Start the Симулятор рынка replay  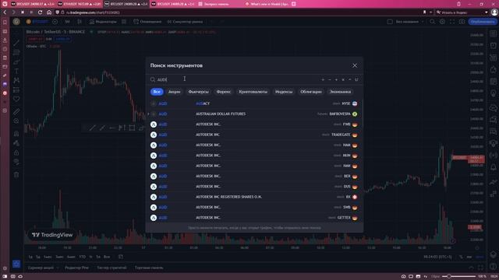pyautogui.click(x=185, y=22)
